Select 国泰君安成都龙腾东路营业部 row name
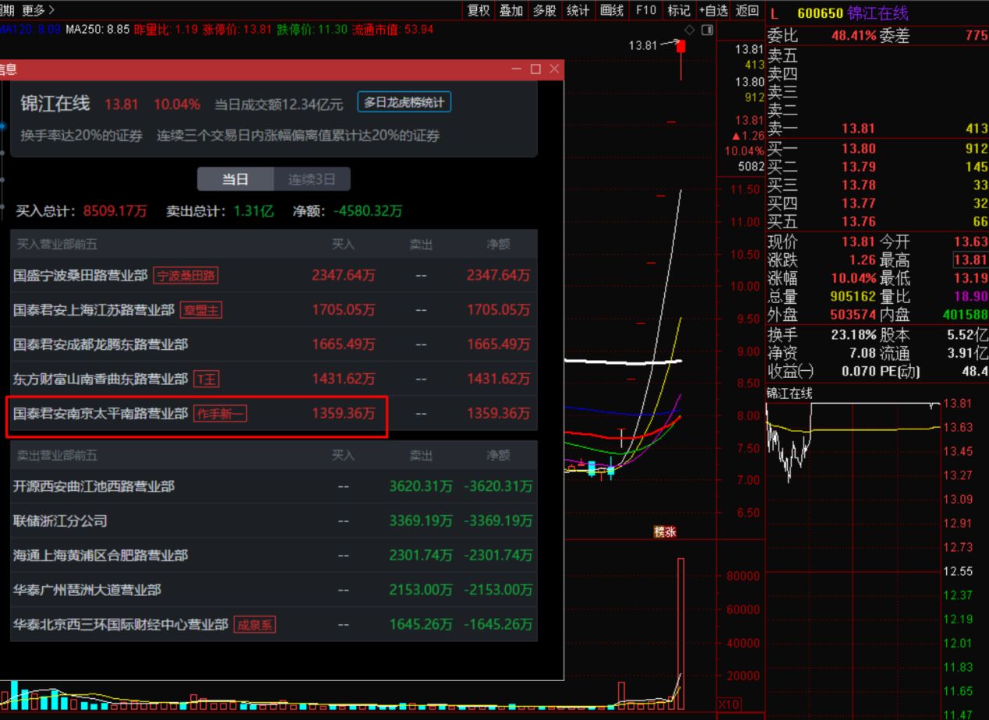The height and width of the screenshot is (720, 989). point(101,344)
